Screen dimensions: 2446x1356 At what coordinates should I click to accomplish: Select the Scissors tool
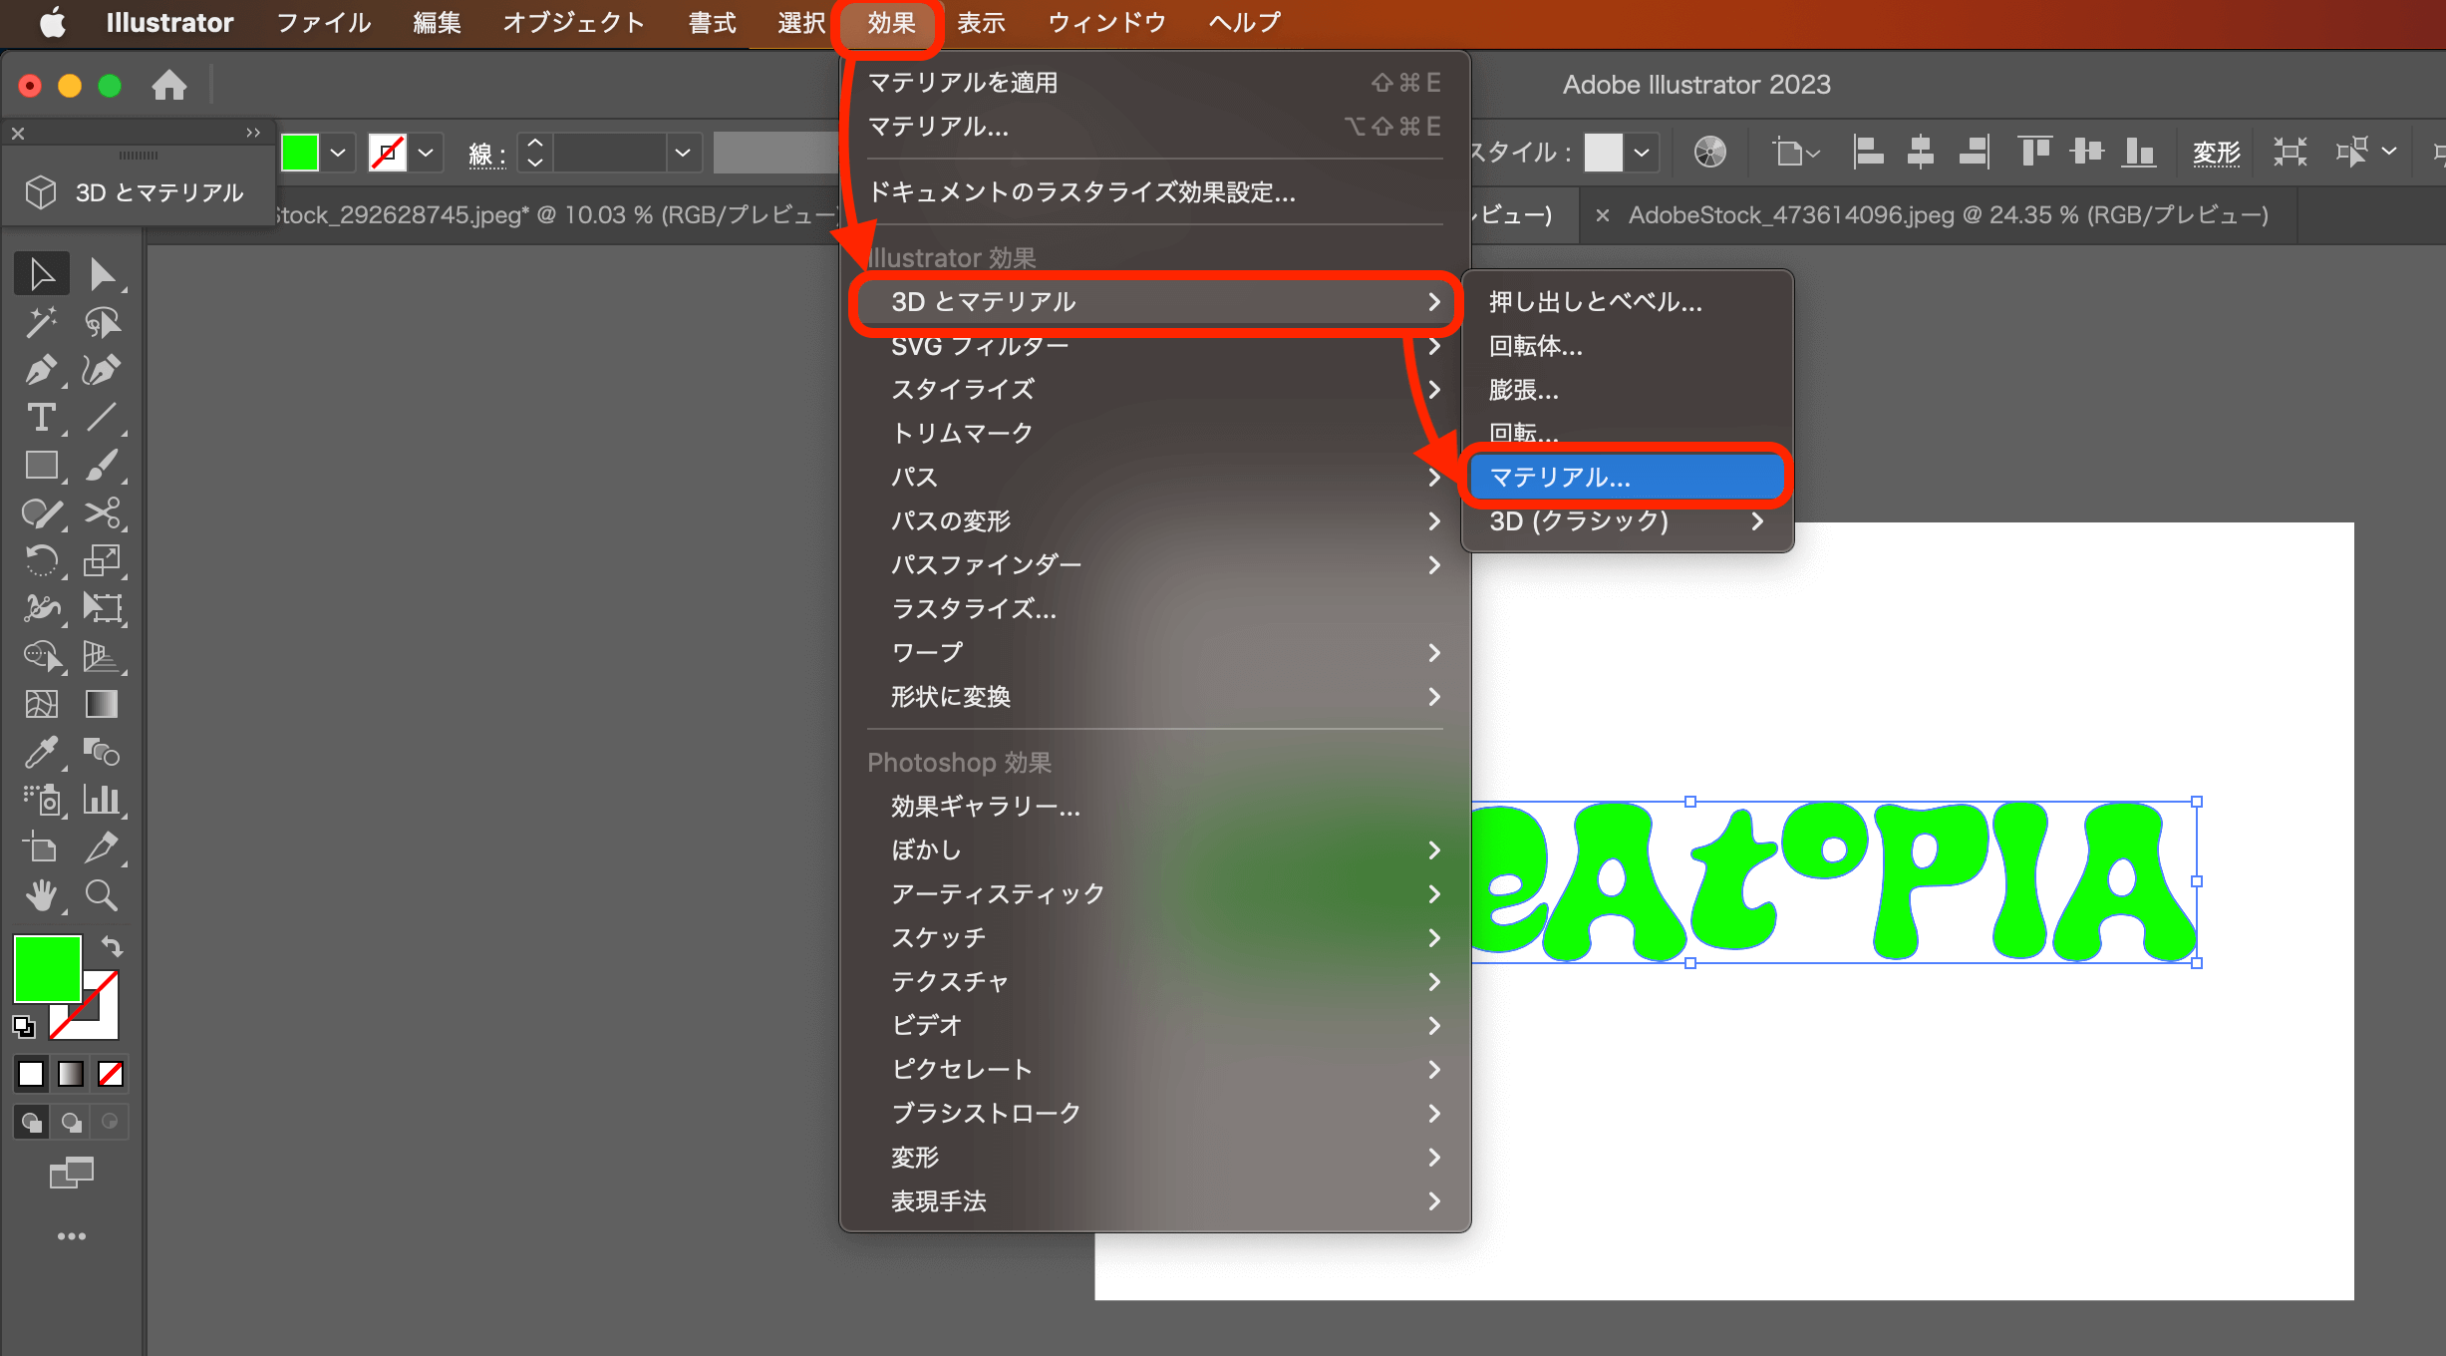[103, 513]
